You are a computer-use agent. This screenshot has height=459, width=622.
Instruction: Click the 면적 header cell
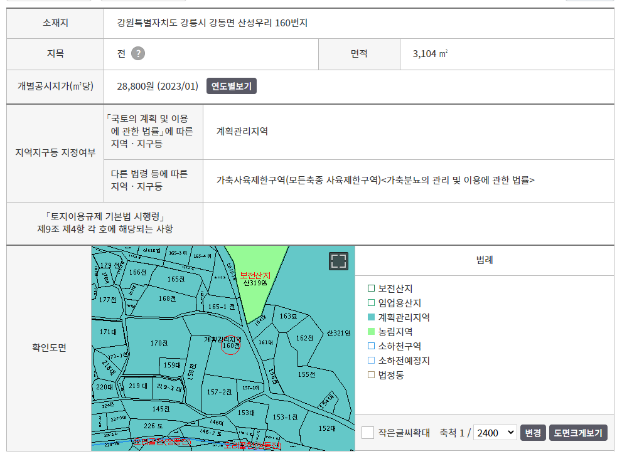(359, 53)
